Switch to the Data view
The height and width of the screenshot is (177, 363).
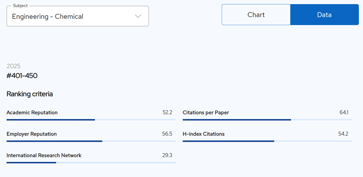click(324, 15)
